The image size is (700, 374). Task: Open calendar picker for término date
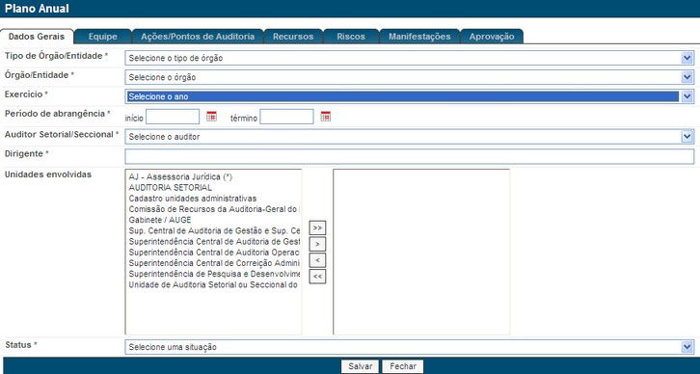(x=326, y=117)
